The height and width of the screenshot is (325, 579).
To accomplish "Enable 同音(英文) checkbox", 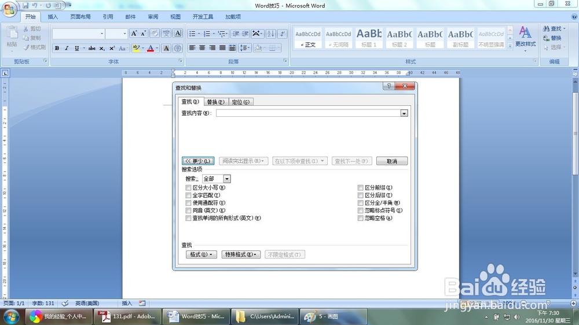I will point(188,210).
